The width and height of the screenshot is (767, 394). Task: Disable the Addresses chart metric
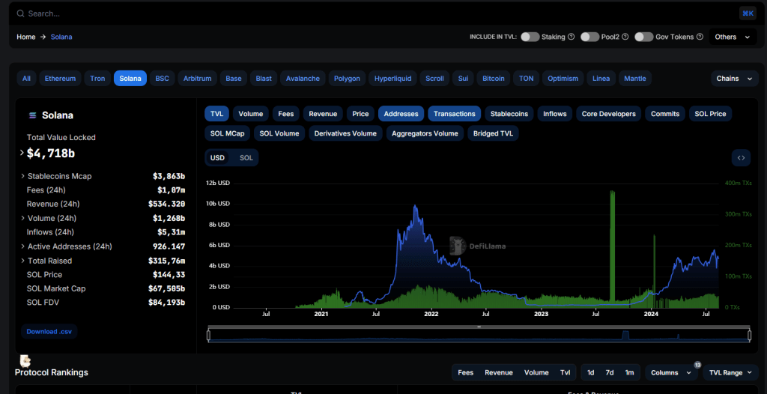(x=401, y=114)
